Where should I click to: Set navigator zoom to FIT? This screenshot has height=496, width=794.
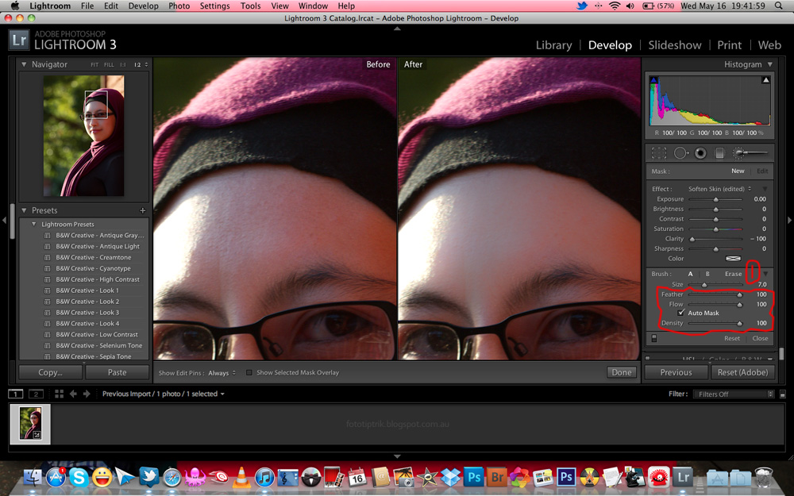(94, 65)
